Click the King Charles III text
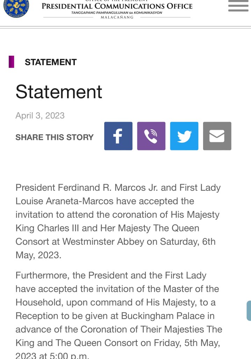 coord(48,228)
